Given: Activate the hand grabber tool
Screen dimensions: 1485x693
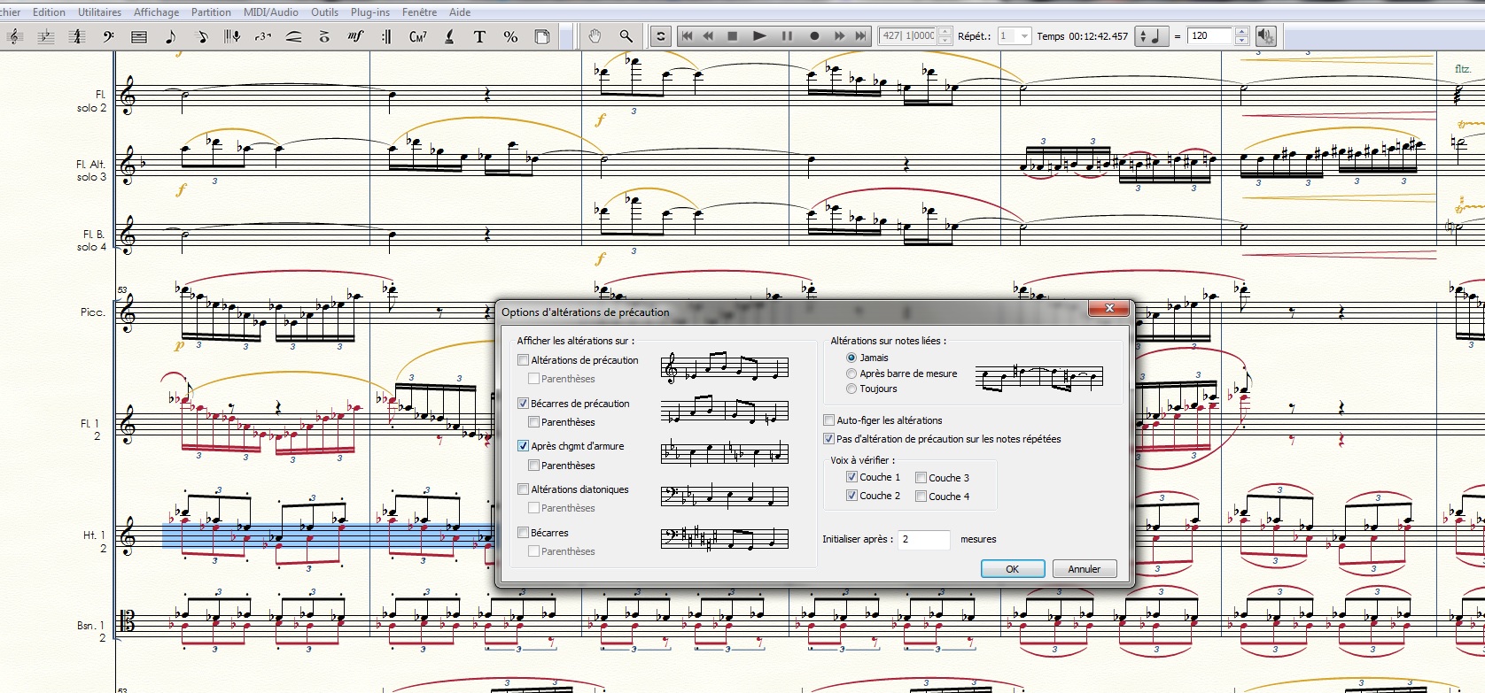Looking at the screenshot, I should click(595, 36).
